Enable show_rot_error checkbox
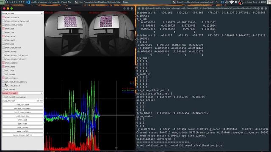 point(3,48)
